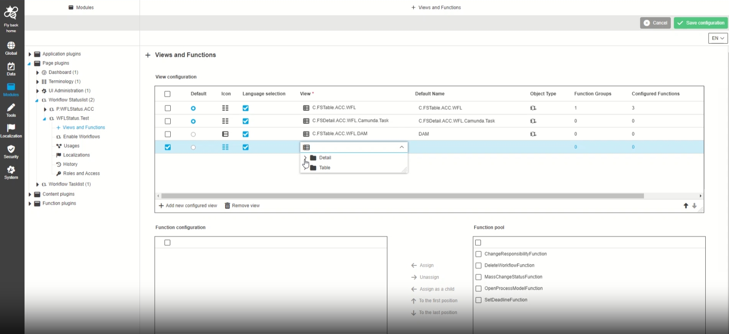Click the view table horizontal scrollbar
The height and width of the screenshot is (334, 729).
(x=402, y=196)
